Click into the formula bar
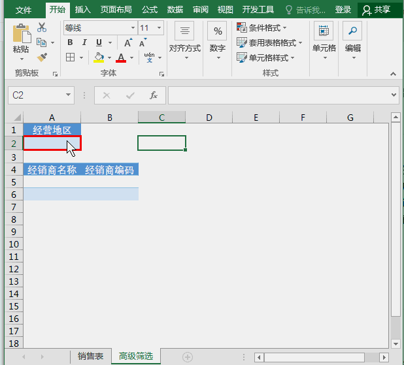Viewport: 404px width, 365px height. (278, 95)
